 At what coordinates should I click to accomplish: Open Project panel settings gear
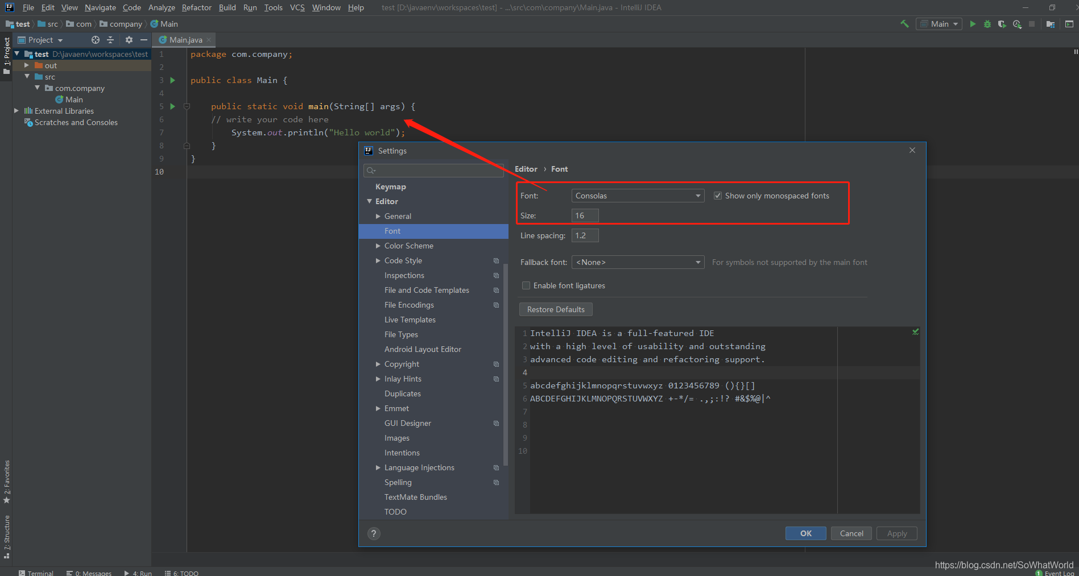(129, 40)
